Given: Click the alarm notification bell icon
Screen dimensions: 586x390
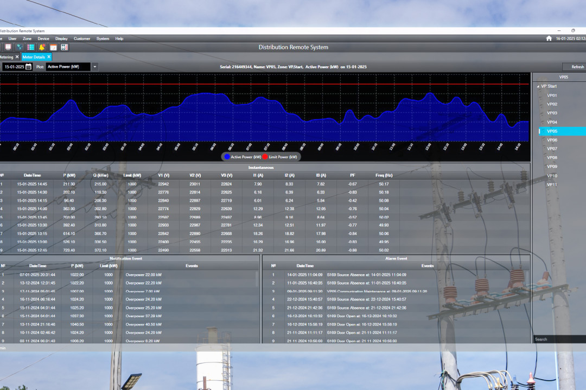Looking at the screenshot, I should point(42,47).
